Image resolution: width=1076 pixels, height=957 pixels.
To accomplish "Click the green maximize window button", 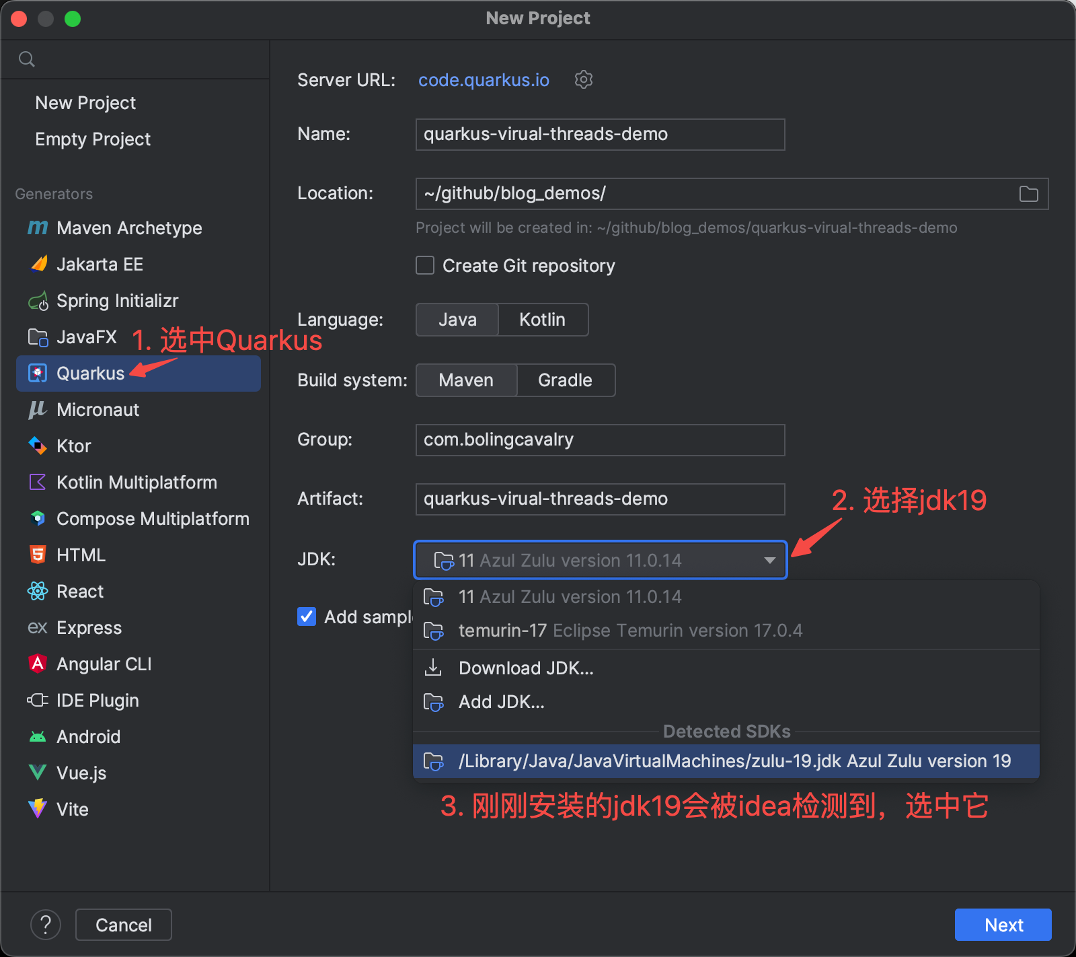I will (x=73, y=19).
